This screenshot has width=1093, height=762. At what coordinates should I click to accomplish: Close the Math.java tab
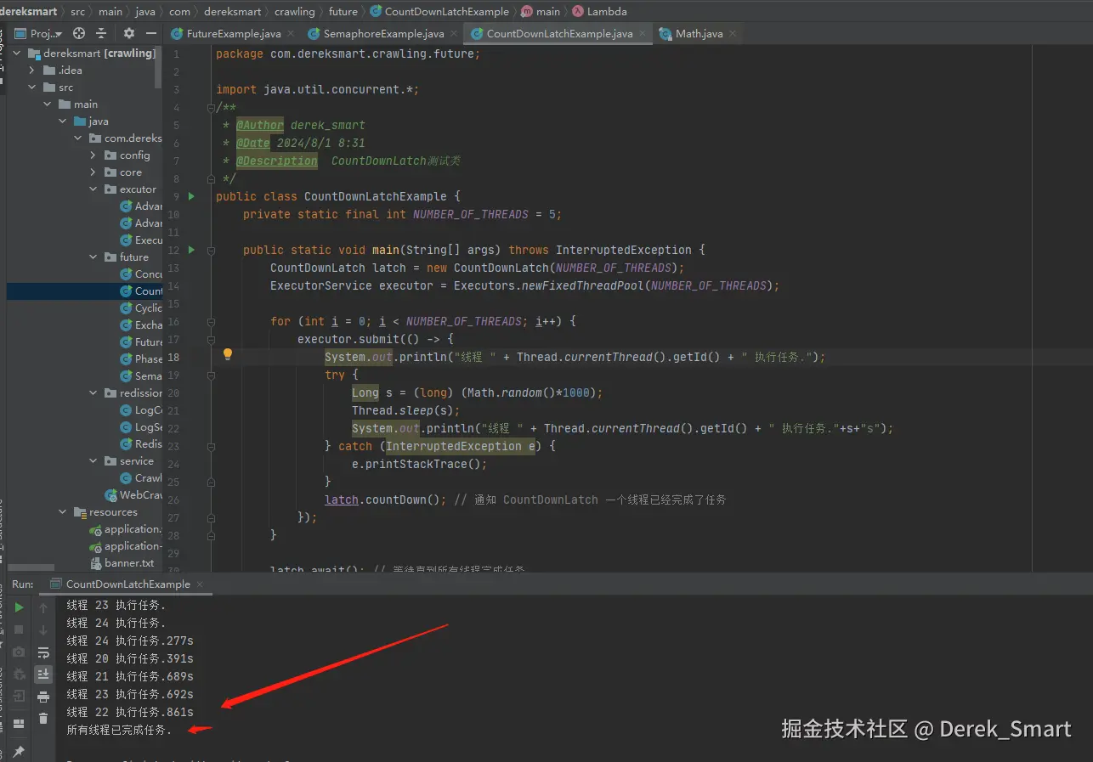(733, 34)
